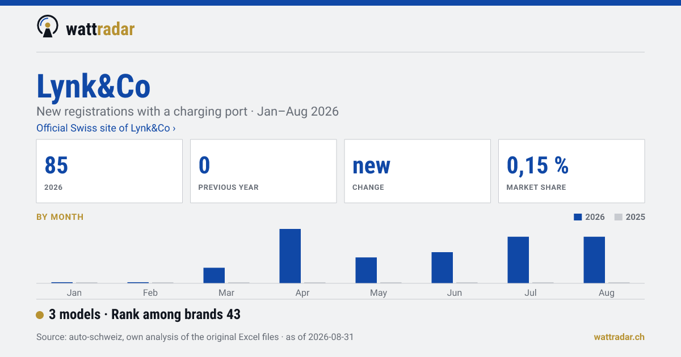Screen dimensions: 681x357
Task: Click the grey 2025 legend swatch
Action: 619,217
